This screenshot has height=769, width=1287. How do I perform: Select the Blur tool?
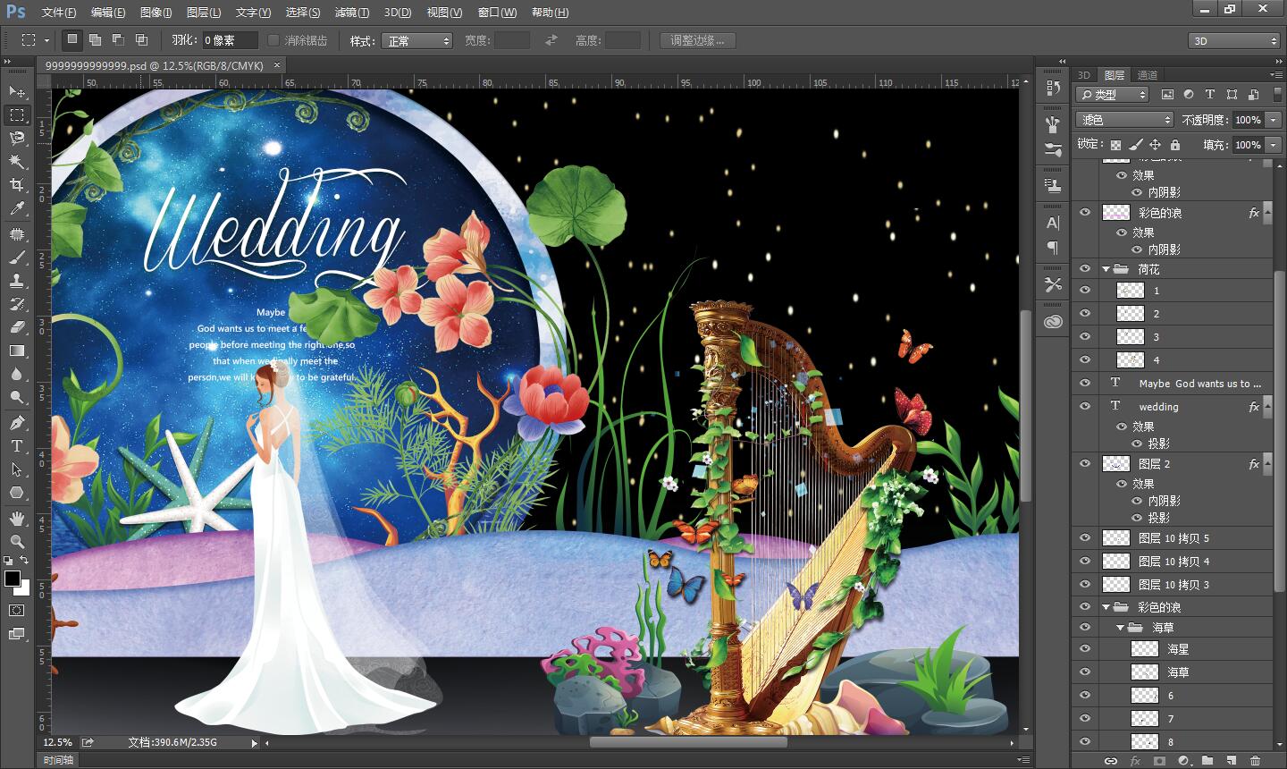pos(17,374)
